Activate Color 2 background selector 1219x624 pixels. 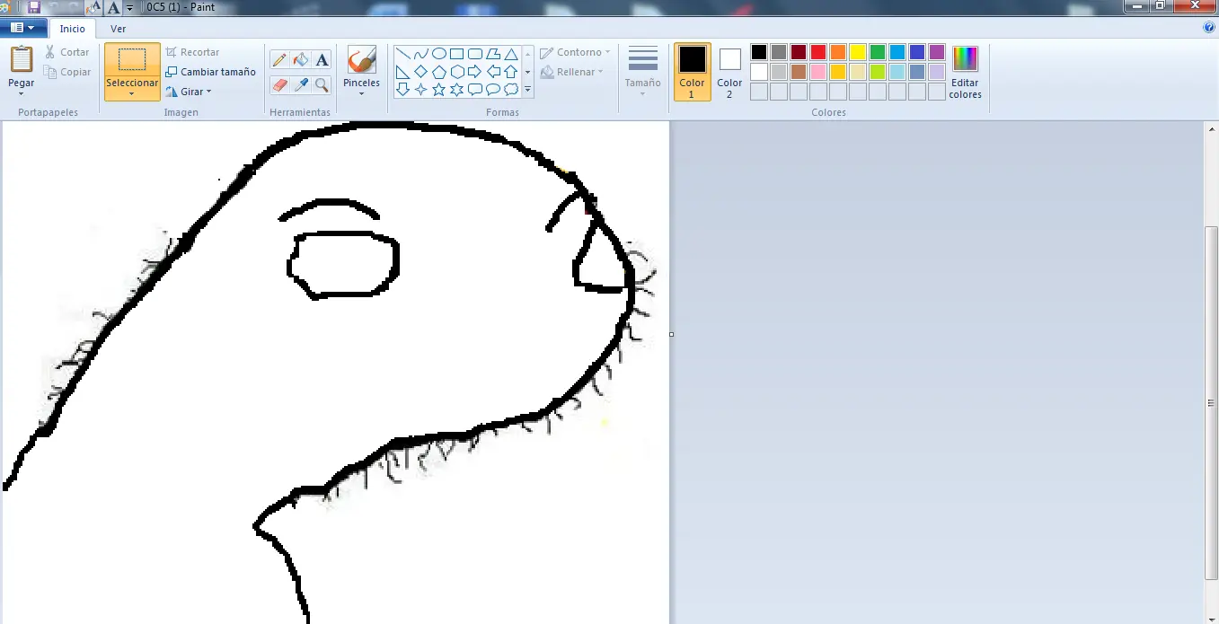tap(729, 72)
